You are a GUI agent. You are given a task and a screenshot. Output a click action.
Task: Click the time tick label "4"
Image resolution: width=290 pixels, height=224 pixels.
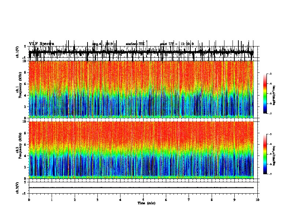coord(120,200)
